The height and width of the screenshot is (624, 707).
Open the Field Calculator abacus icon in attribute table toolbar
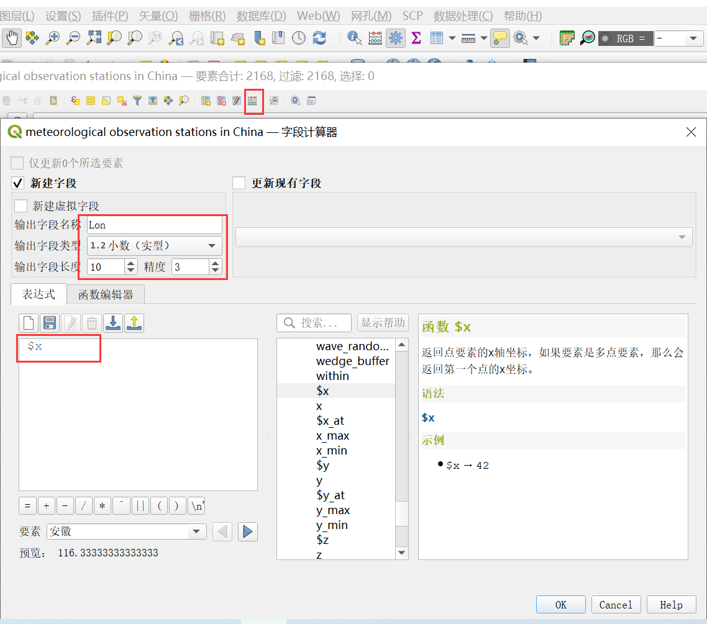(252, 101)
